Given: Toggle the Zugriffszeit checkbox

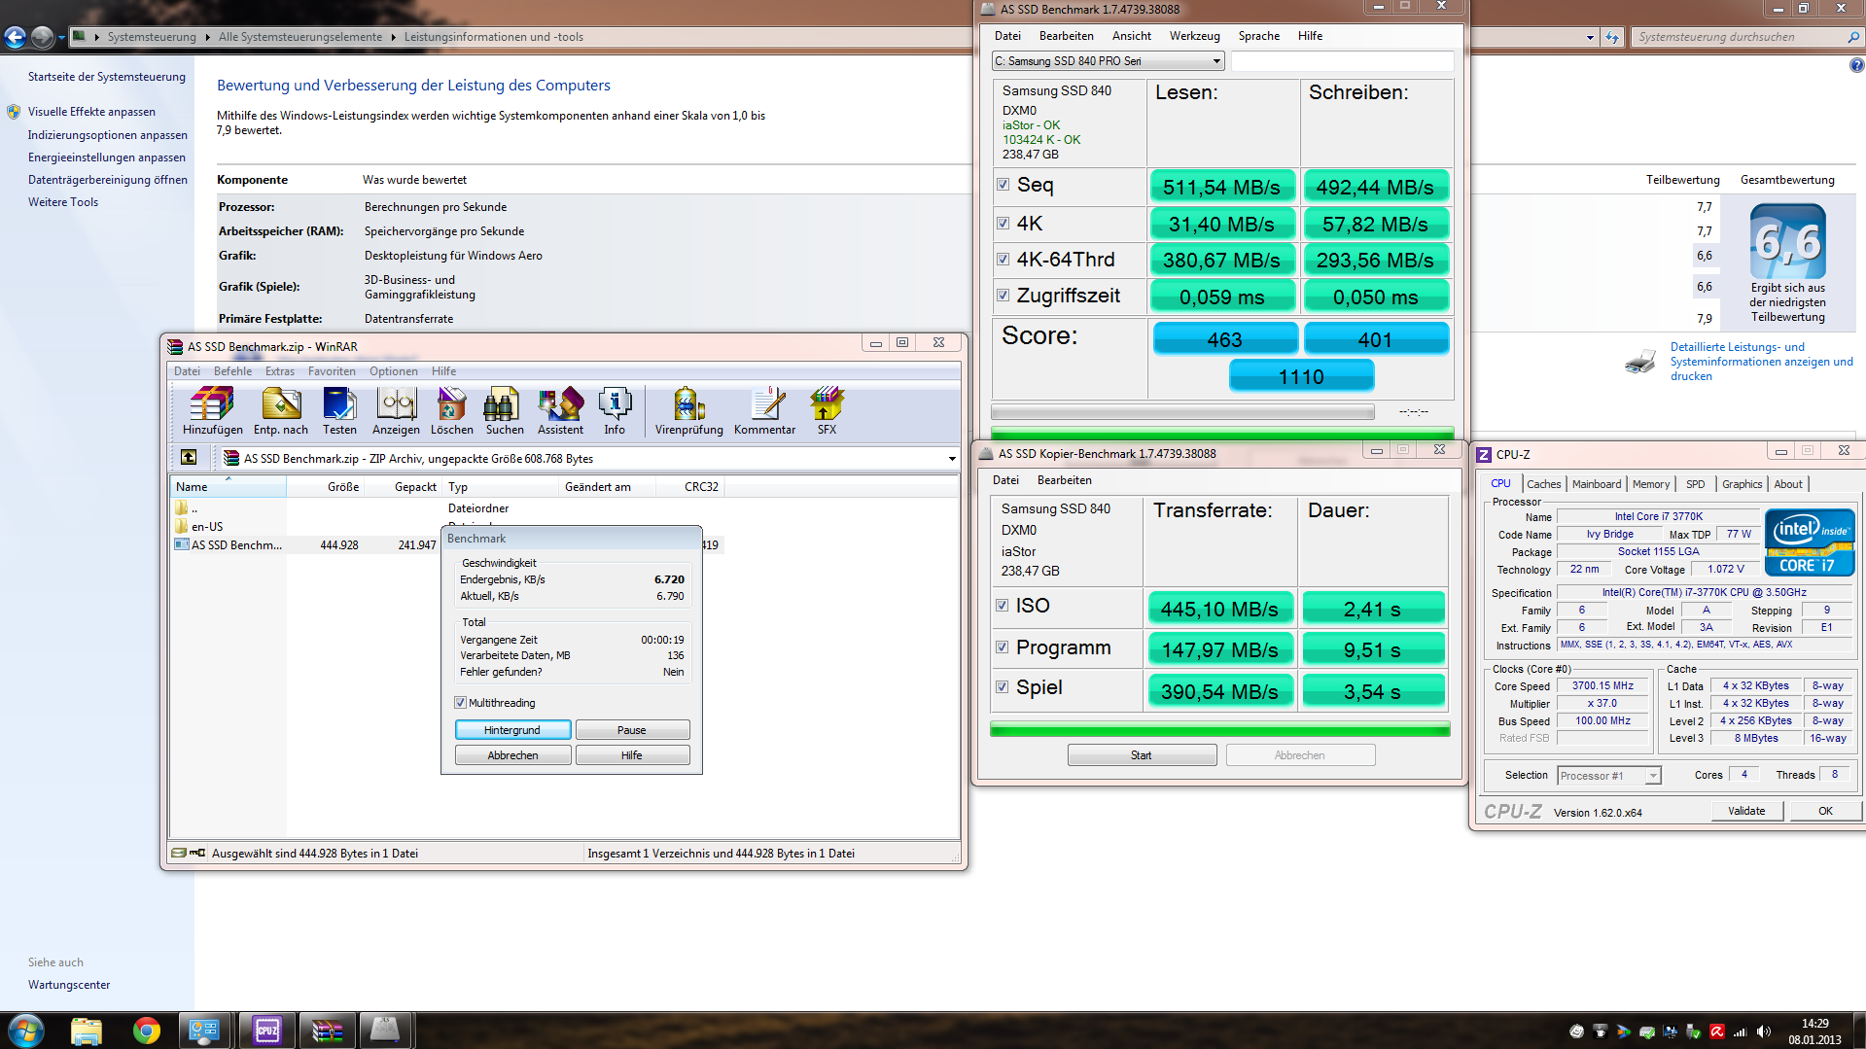Looking at the screenshot, I should [x=1003, y=295].
